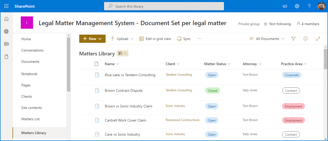The width and height of the screenshot is (328, 141).
Task: Open My files page icon in rail
Action: 6,57
